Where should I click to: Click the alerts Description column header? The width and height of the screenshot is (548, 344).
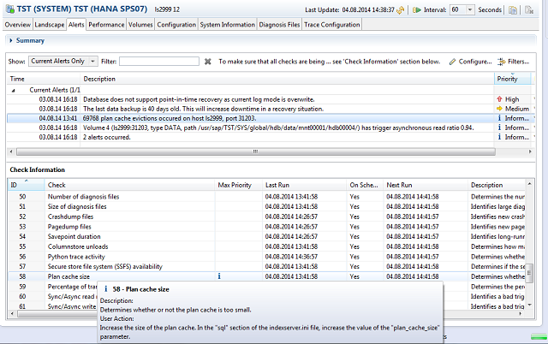click(288, 79)
